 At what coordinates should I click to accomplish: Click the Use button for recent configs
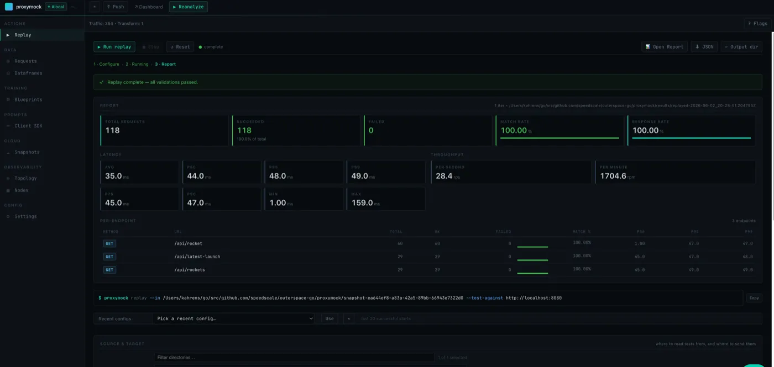pos(330,318)
